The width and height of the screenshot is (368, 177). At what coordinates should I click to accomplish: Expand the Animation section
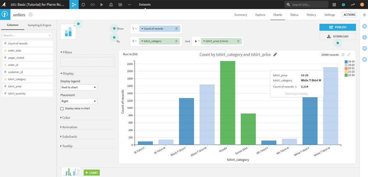(x=69, y=127)
